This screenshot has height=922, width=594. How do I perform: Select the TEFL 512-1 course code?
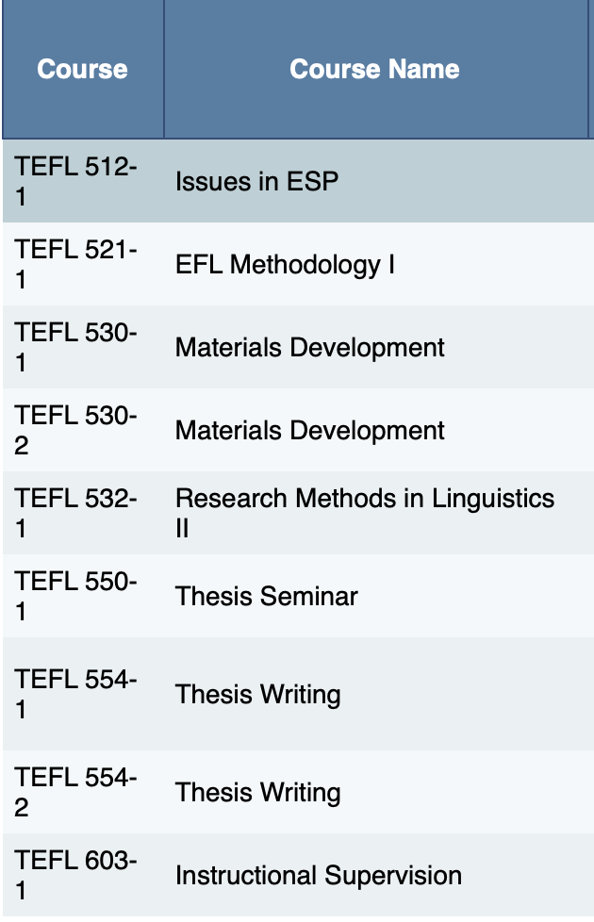(76, 181)
